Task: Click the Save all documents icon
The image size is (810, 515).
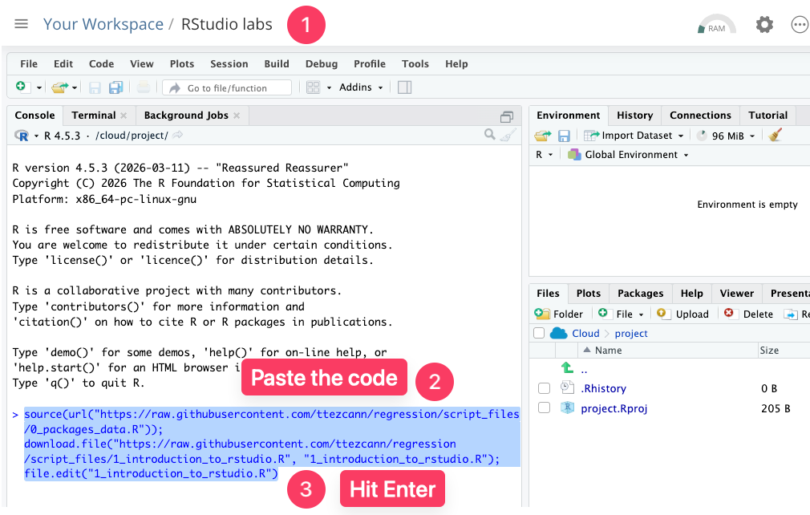Action: [115, 87]
